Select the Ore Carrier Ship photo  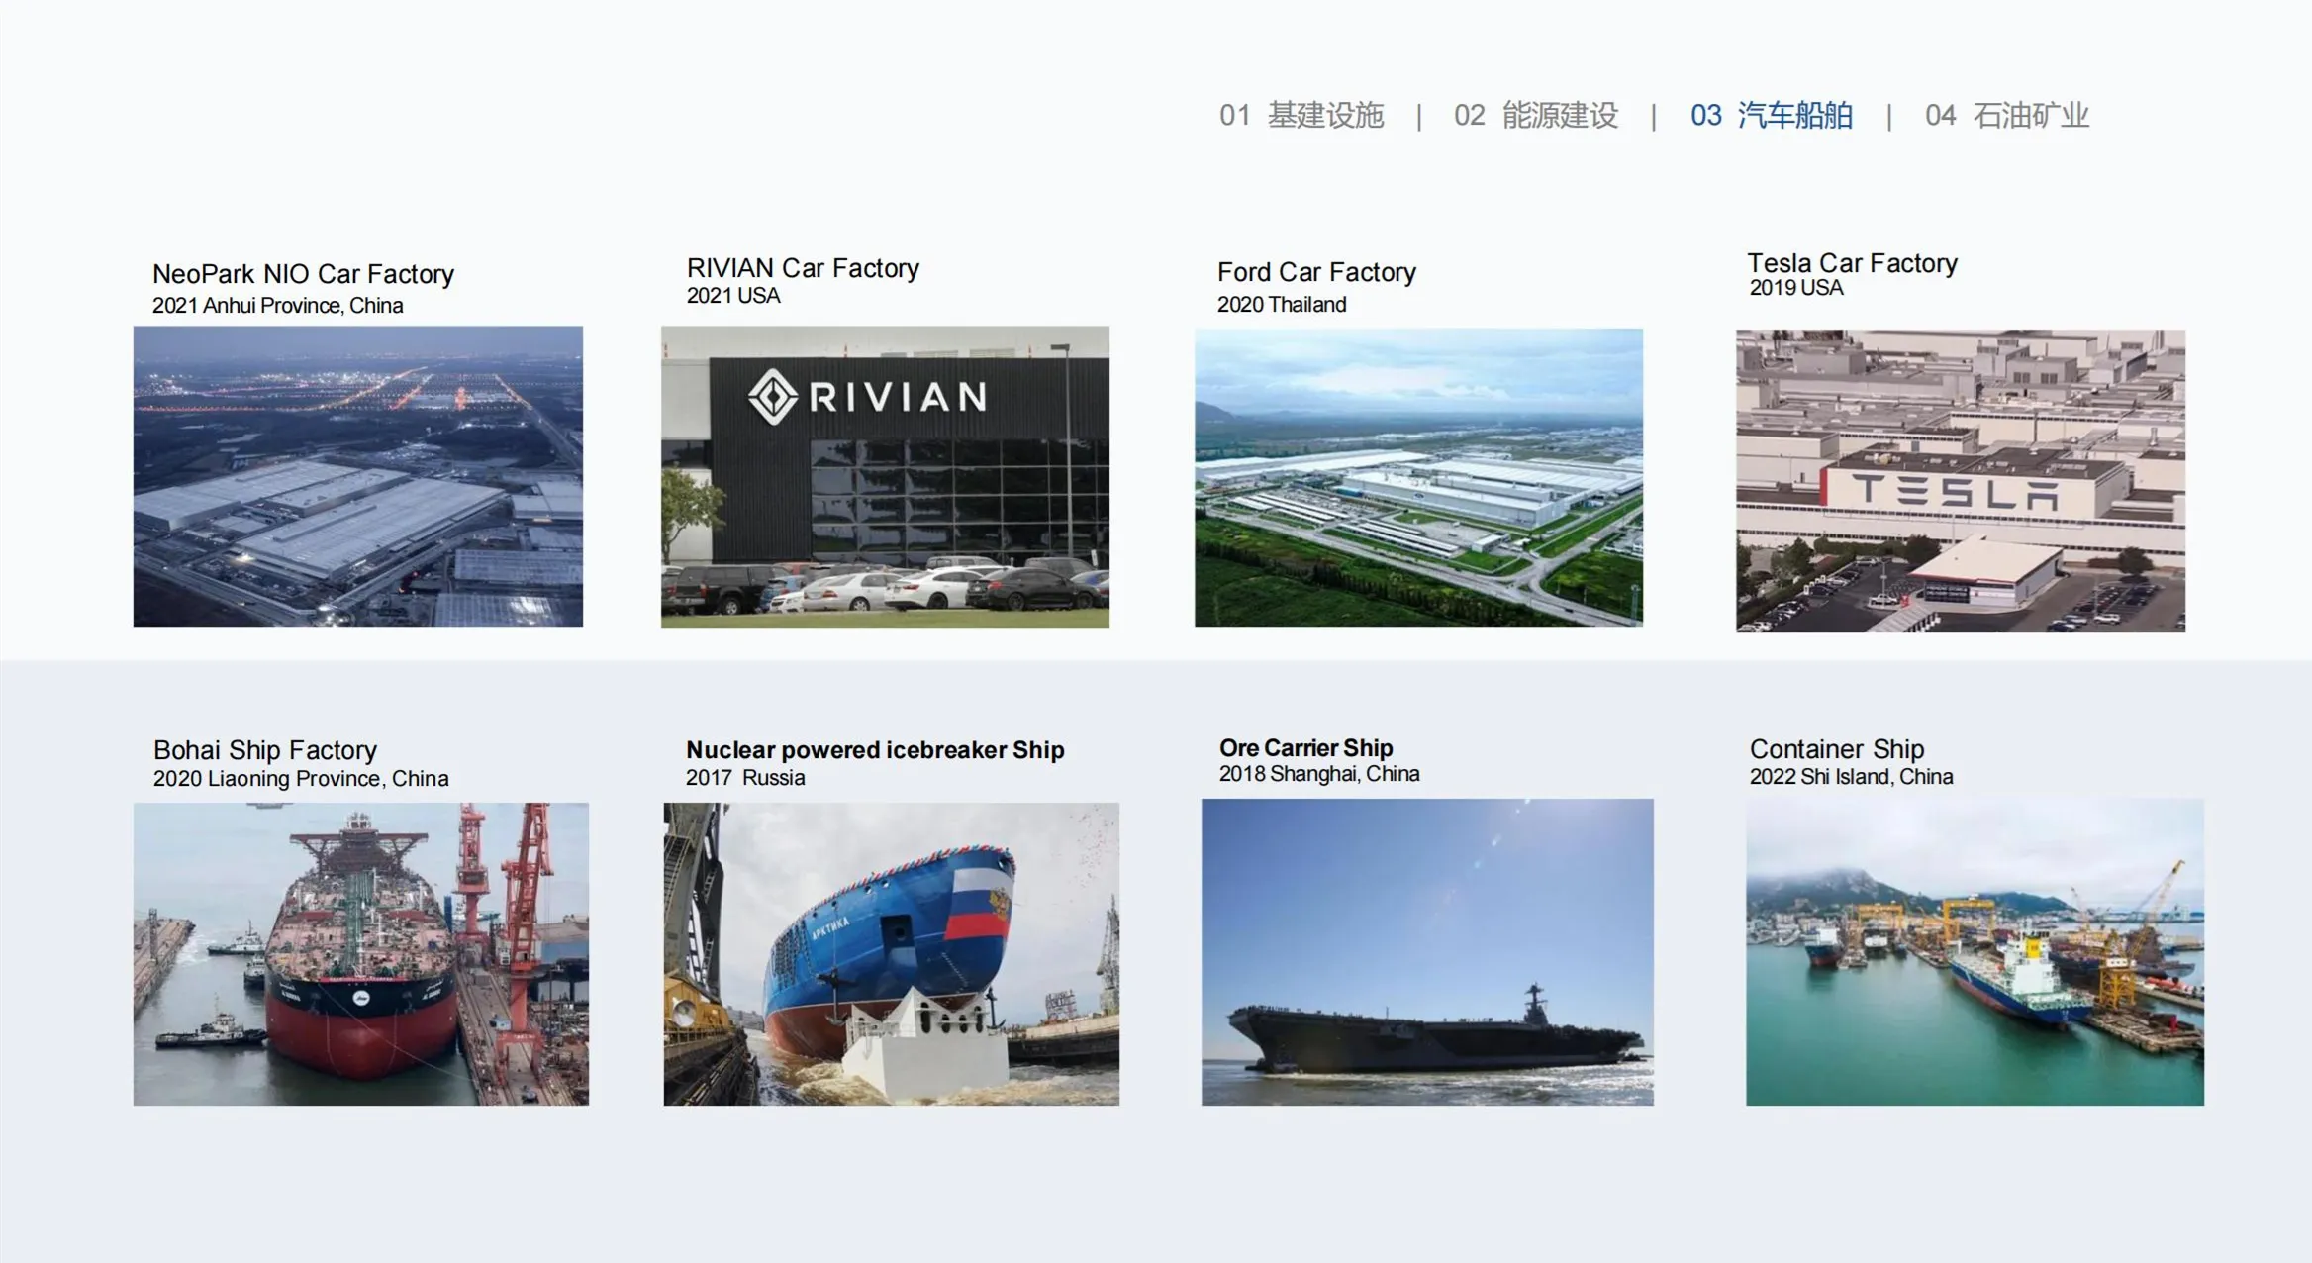(1427, 952)
